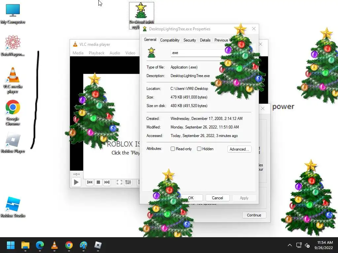Switch to the Compatibility tab
The image size is (338, 253).
pos(170,40)
